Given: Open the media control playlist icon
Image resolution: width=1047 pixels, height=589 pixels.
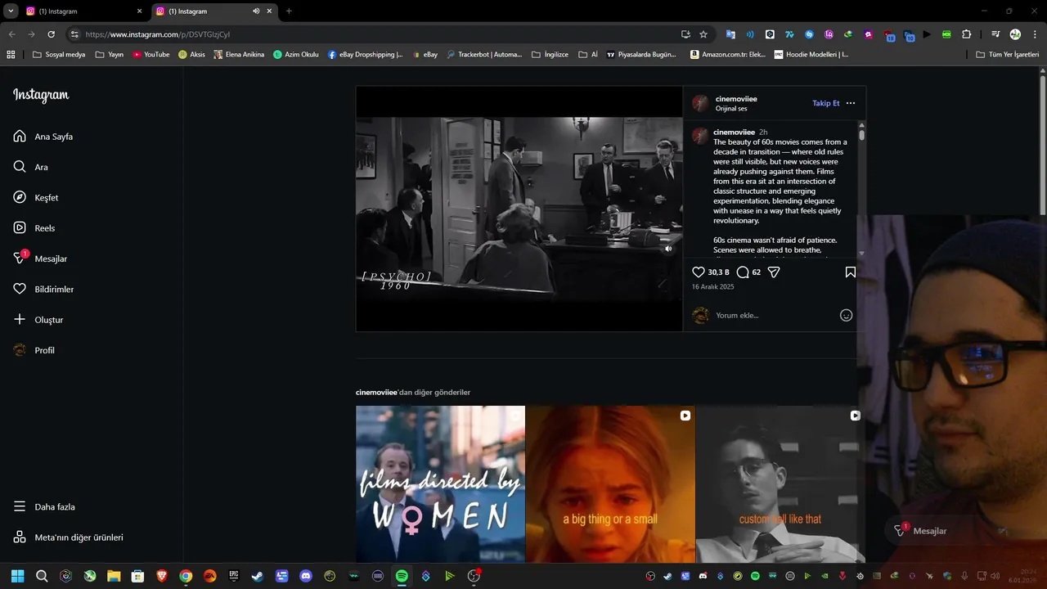Looking at the screenshot, I should click(x=995, y=34).
